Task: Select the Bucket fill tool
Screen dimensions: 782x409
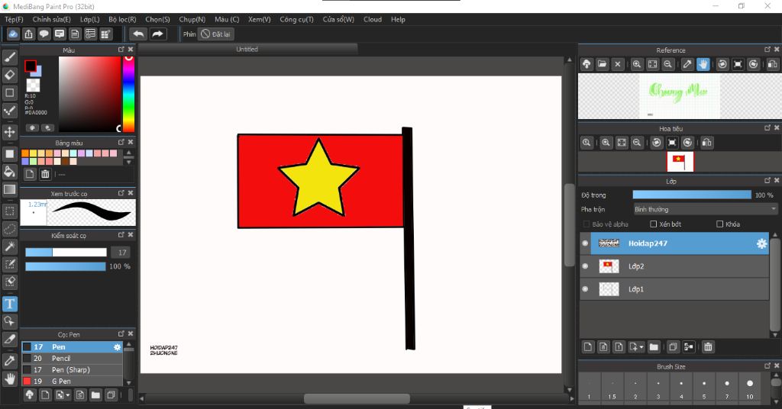Action: tap(9, 172)
